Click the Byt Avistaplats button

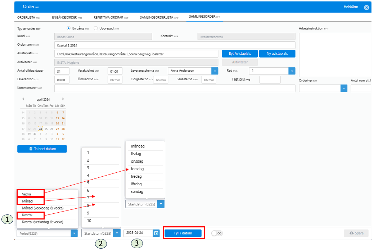240,54
